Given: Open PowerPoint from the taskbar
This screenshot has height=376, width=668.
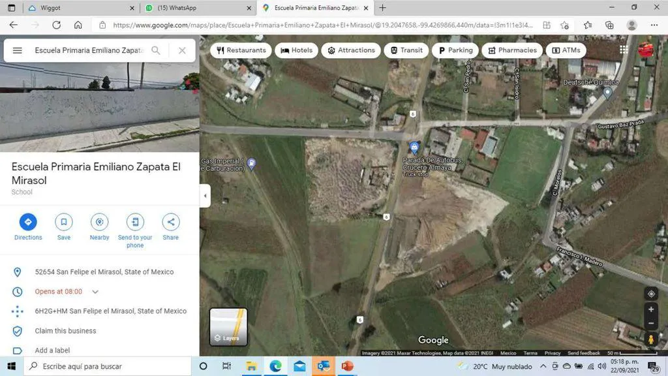Looking at the screenshot, I should click(x=347, y=366).
